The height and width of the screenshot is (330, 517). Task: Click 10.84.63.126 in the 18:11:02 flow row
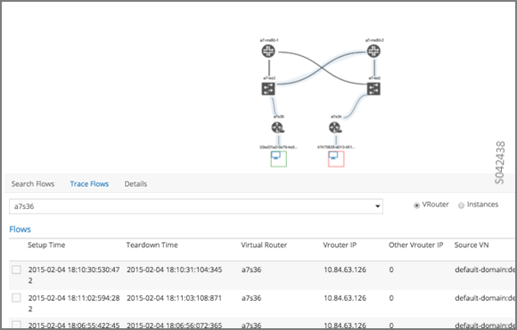[345, 298]
